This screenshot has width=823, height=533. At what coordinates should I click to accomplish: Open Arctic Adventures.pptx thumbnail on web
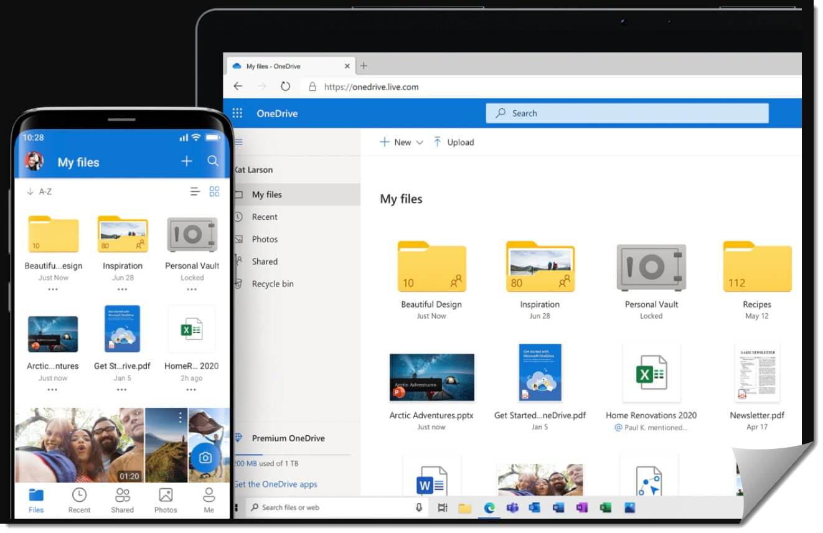[431, 377]
